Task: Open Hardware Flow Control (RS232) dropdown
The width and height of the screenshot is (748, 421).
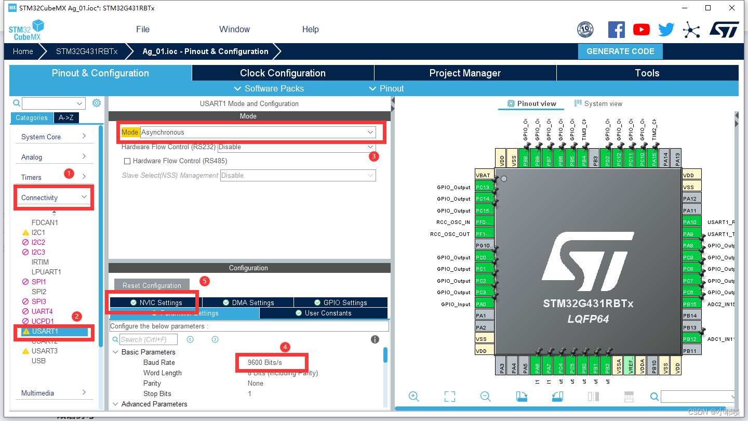Action: (x=297, y=147)
